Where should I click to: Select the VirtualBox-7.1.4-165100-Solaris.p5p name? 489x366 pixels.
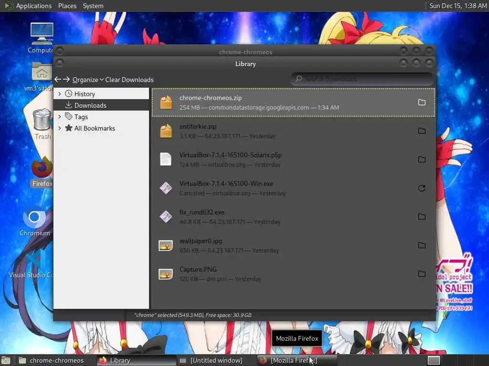click(231, 155)
